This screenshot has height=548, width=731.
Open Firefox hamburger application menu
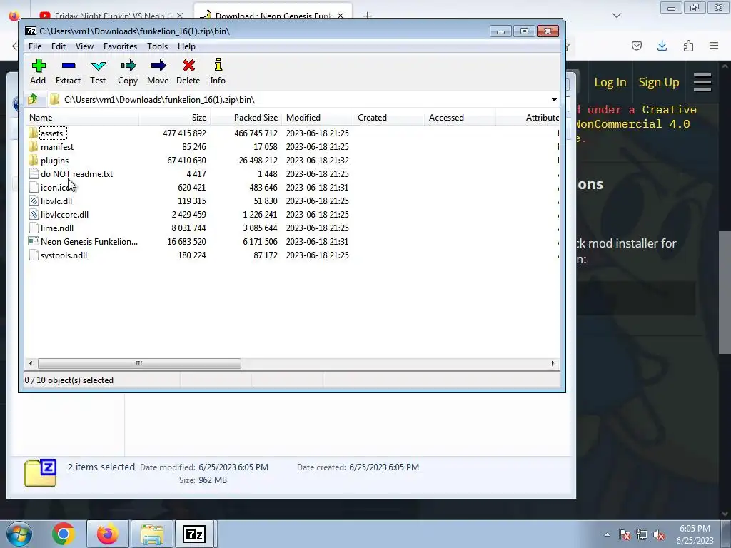pos(714,46)
